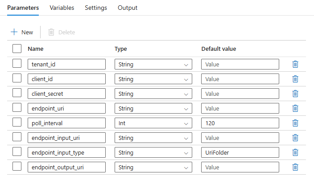314x180 pixels.
Task: Open the Output tab
Action: point(128,8)
